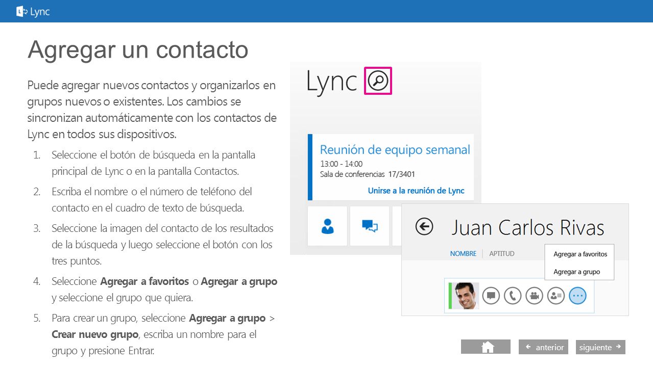Open the contacts person tile
Viewport: 653px width, 367px height.
(x=327, y=226)
